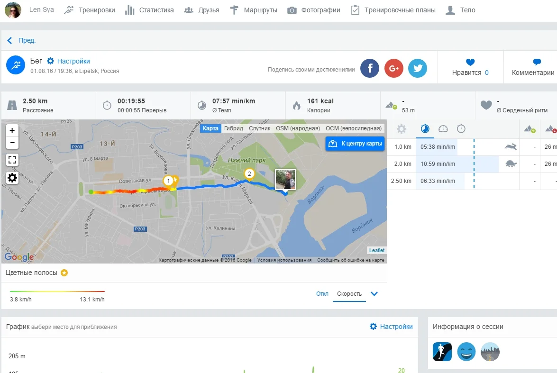Click the calories flame icon
The height and width of the screenshot is (373, 557).
coord(297,105)
